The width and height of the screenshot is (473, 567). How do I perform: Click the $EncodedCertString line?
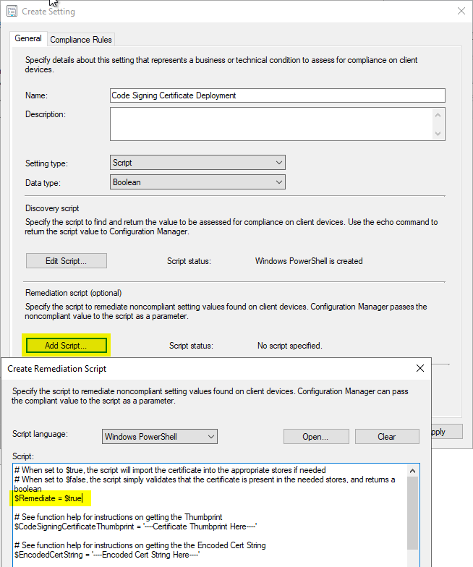tap(107, 555)
